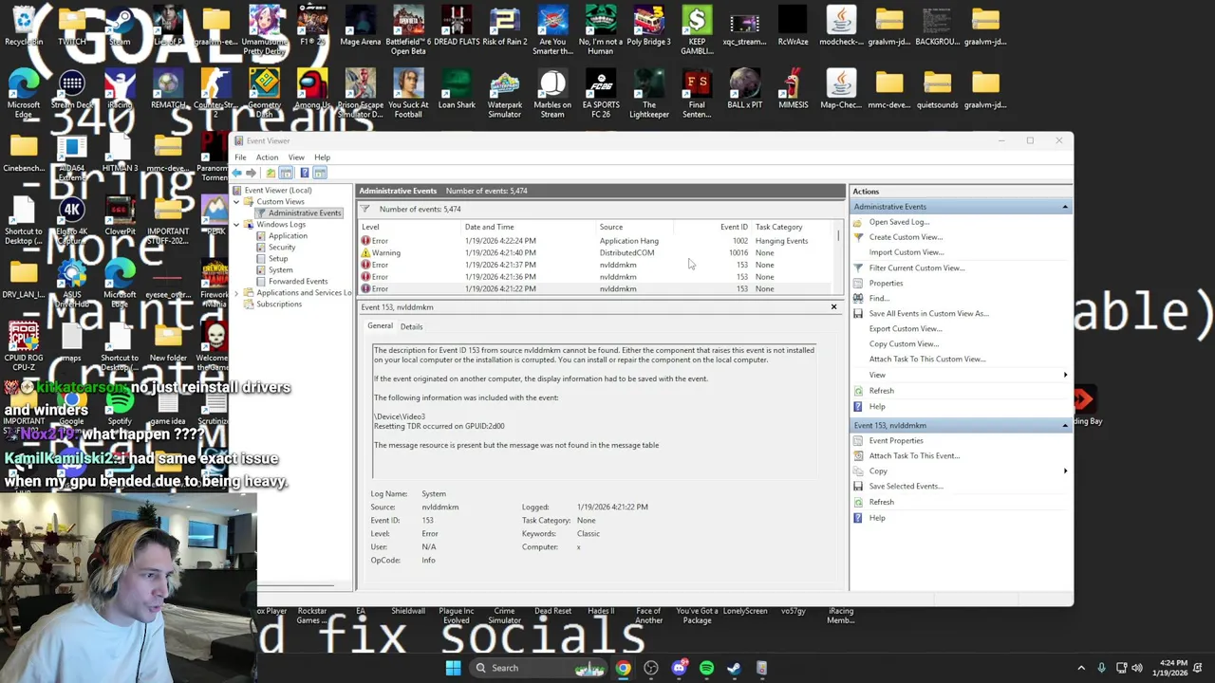The image size is (1215, 683).
Task: Collapse the Custom Views tree node
Action: (236, 202)
